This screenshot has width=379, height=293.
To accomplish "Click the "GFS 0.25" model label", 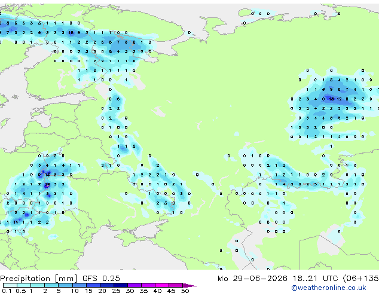I will tap(101, 279).
